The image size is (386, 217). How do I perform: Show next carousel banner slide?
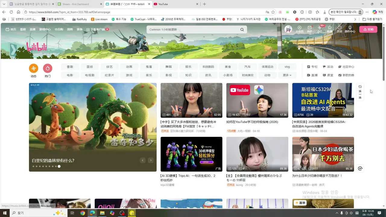click(x=151, y=160)
